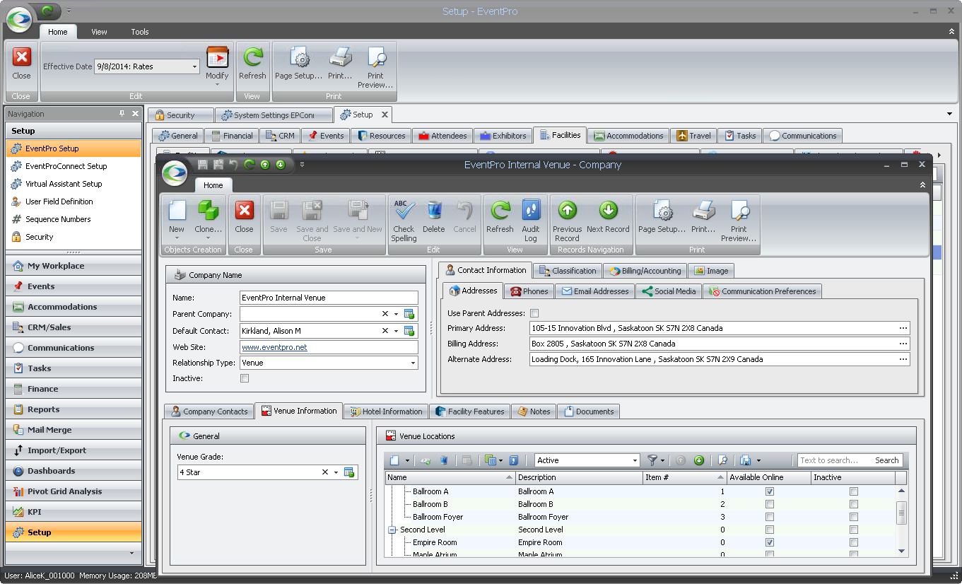Image resolution: width=962 pixels, height=584 pixels.
Task: Collapse the Second Level tree node
Action: pyautogui.click(x=392, y=530)
